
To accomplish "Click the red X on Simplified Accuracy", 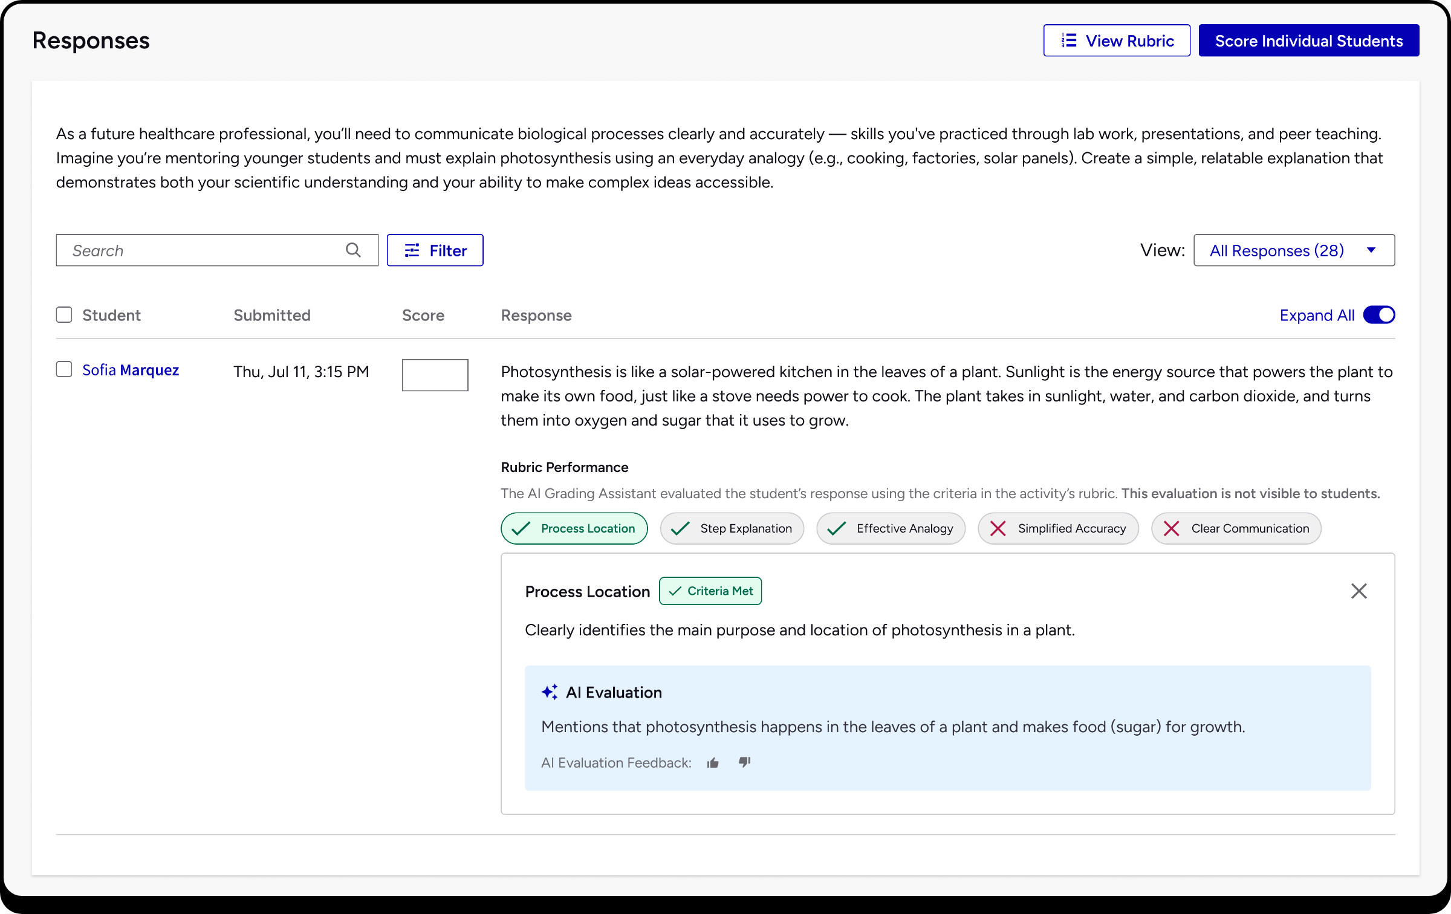I will [x=998, y=528].
